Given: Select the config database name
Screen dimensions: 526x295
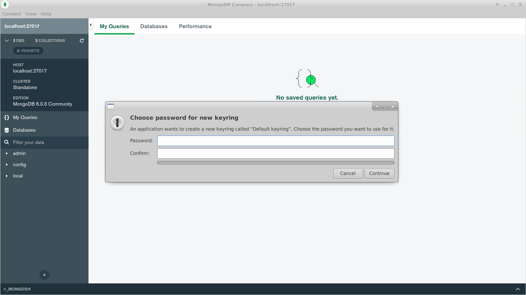Looking at the screenshot, I should pos(19,165).
